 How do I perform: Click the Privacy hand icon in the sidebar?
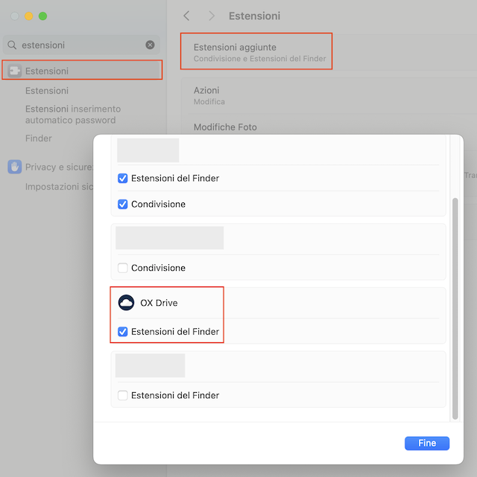click(x=15, y=167)
